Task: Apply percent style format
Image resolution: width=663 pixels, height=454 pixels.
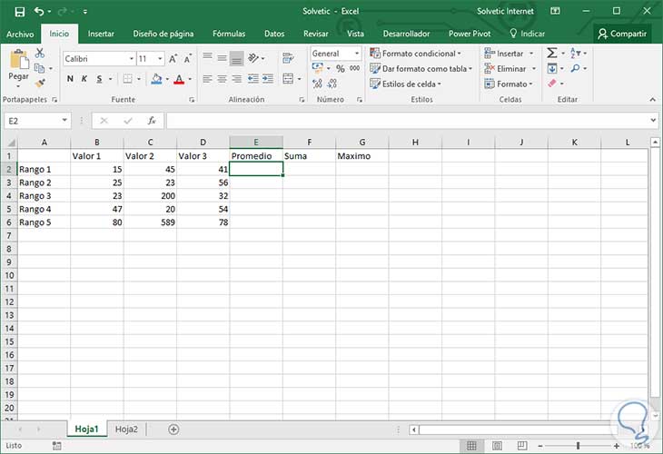Action: [x=341, y=68]
